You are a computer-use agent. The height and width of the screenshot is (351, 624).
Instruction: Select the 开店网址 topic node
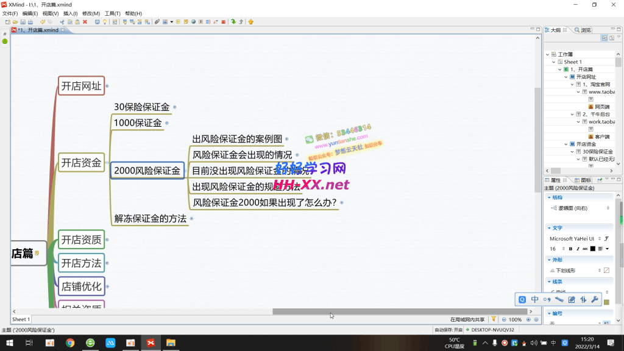[x=82, y=86]
